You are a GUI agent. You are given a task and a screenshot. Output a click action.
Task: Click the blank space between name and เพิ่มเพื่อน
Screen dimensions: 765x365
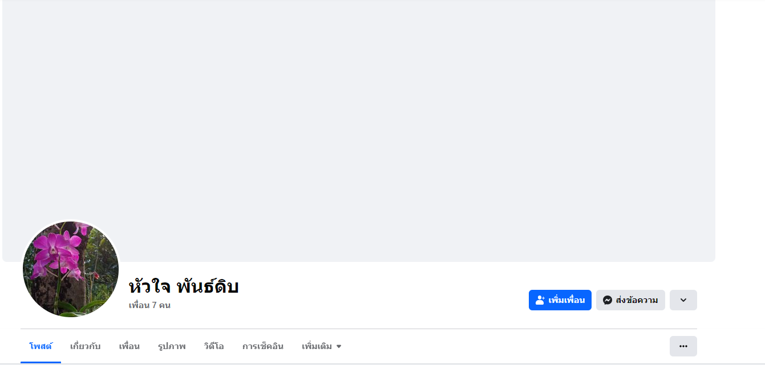point(382,296)
